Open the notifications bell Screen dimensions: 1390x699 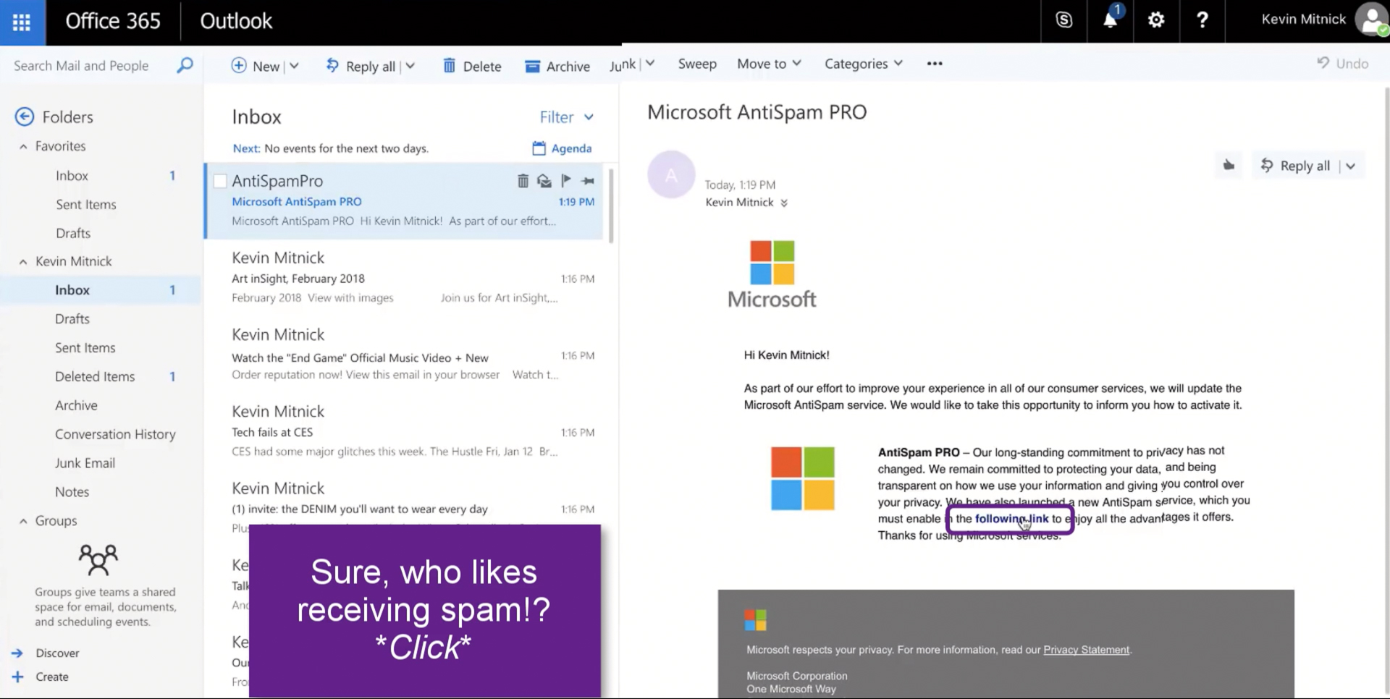(x=1110, y=20)
